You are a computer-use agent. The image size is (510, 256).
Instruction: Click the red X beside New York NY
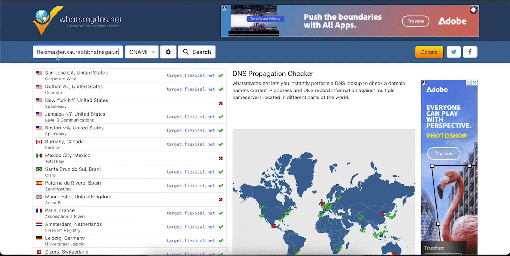tap(221, 103)
